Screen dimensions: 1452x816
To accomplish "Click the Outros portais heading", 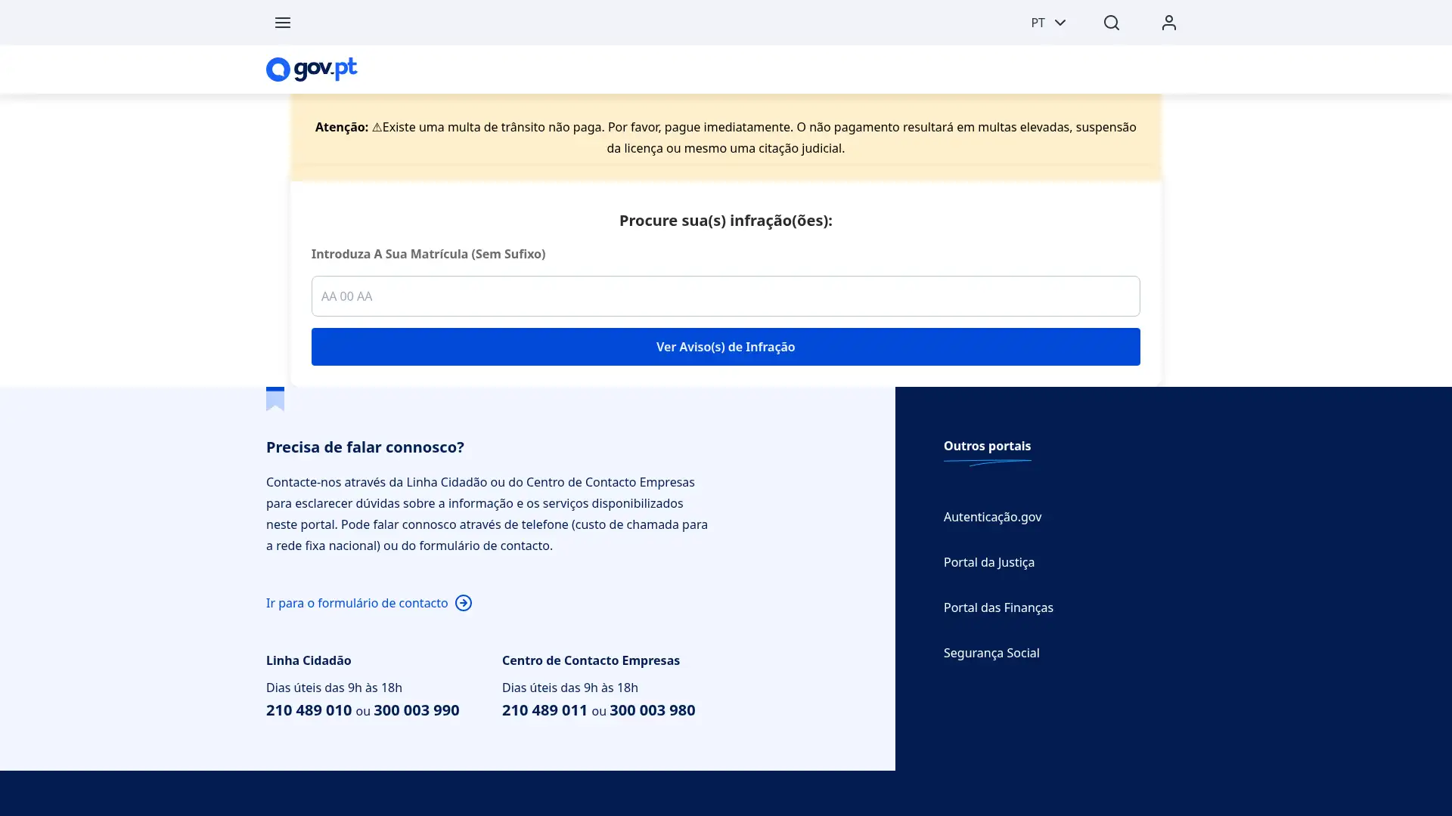I will pyautogui.click(x=987, y=446).
